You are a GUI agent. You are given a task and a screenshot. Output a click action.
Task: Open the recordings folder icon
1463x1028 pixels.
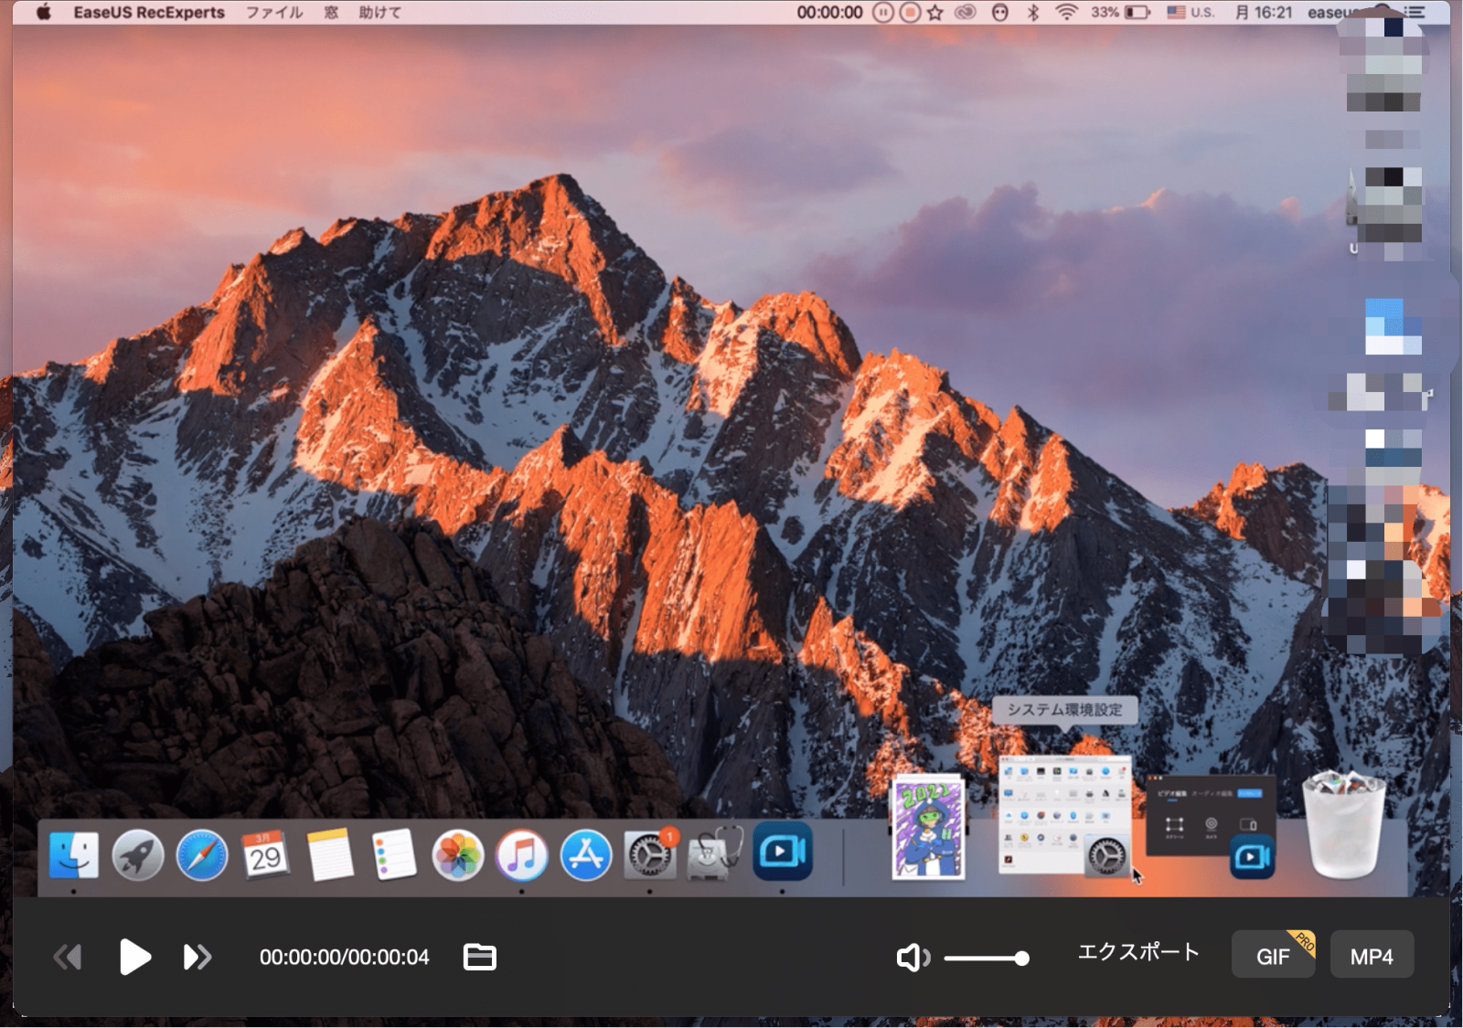(x=479, y=957)
